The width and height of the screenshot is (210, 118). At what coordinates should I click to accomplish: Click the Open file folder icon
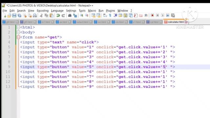[9, 15]
